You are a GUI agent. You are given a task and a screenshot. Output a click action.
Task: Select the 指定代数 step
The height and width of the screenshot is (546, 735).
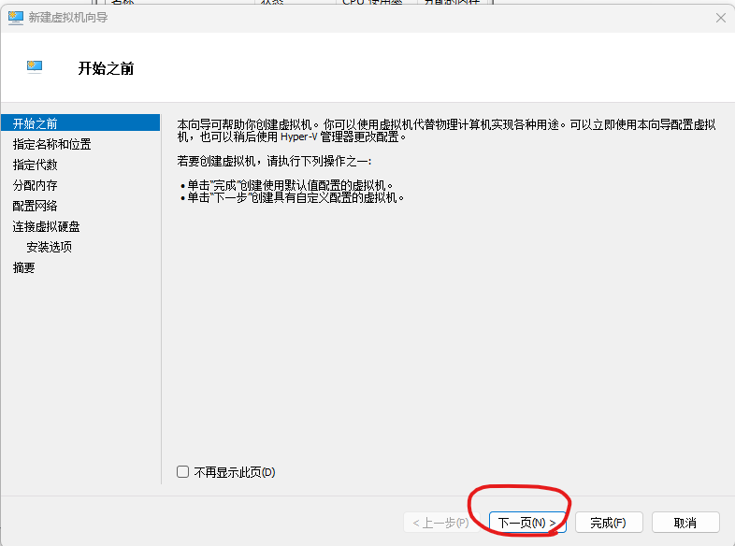tap(36, 165)
